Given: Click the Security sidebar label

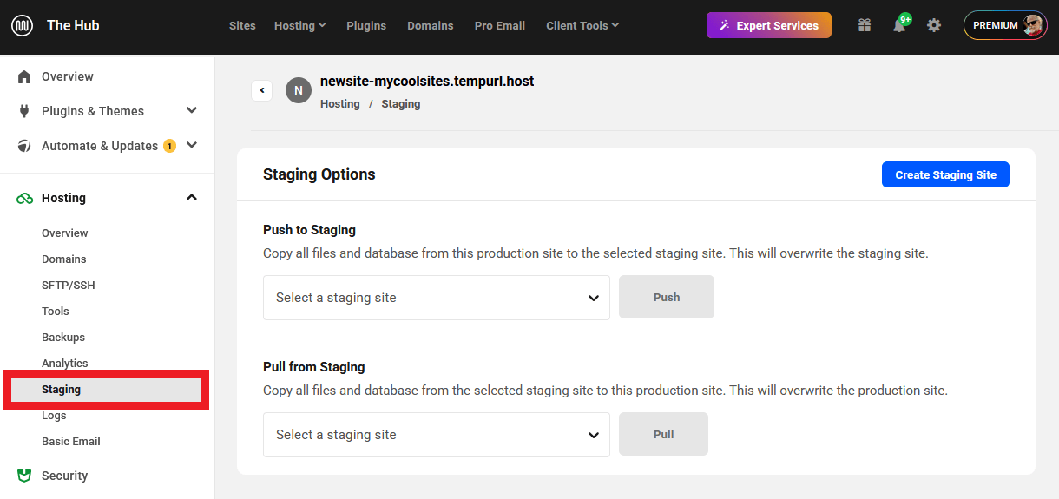Looking at the screenshot, I should 65,476.
